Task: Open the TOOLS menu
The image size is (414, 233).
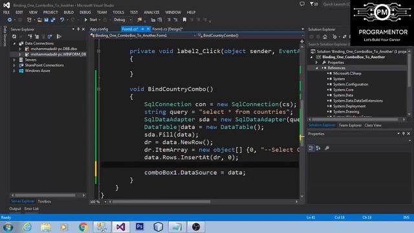Action: [x=118, y=12]
